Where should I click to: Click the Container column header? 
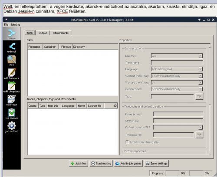51,47
